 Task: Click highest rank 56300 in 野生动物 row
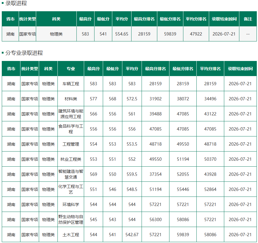click(156, 220)
